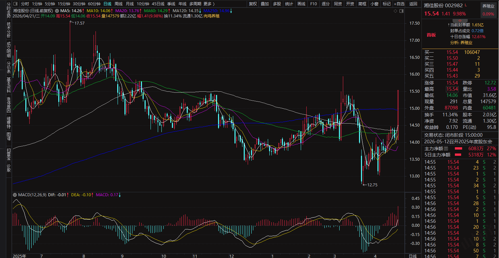Toggle the 复权 price adjustment button
The width and height of the screenshot is (499, 258).
(x=253, y=4)
